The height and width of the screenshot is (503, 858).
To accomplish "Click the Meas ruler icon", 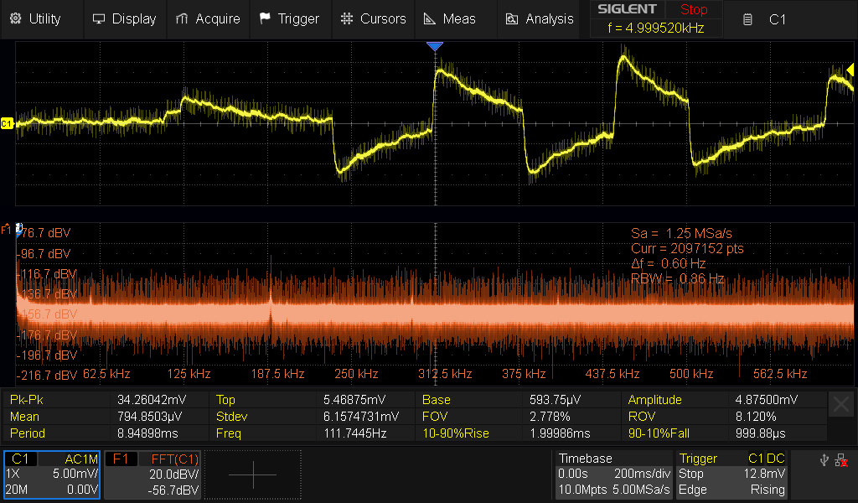I will tap(429, 18).
